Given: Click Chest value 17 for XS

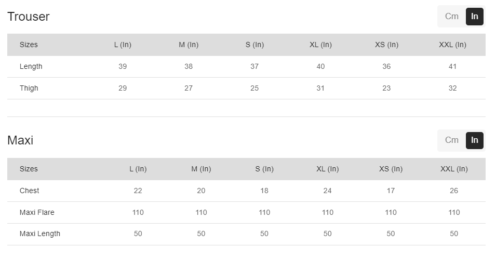Looking at the screenshot, I should 391,191.
